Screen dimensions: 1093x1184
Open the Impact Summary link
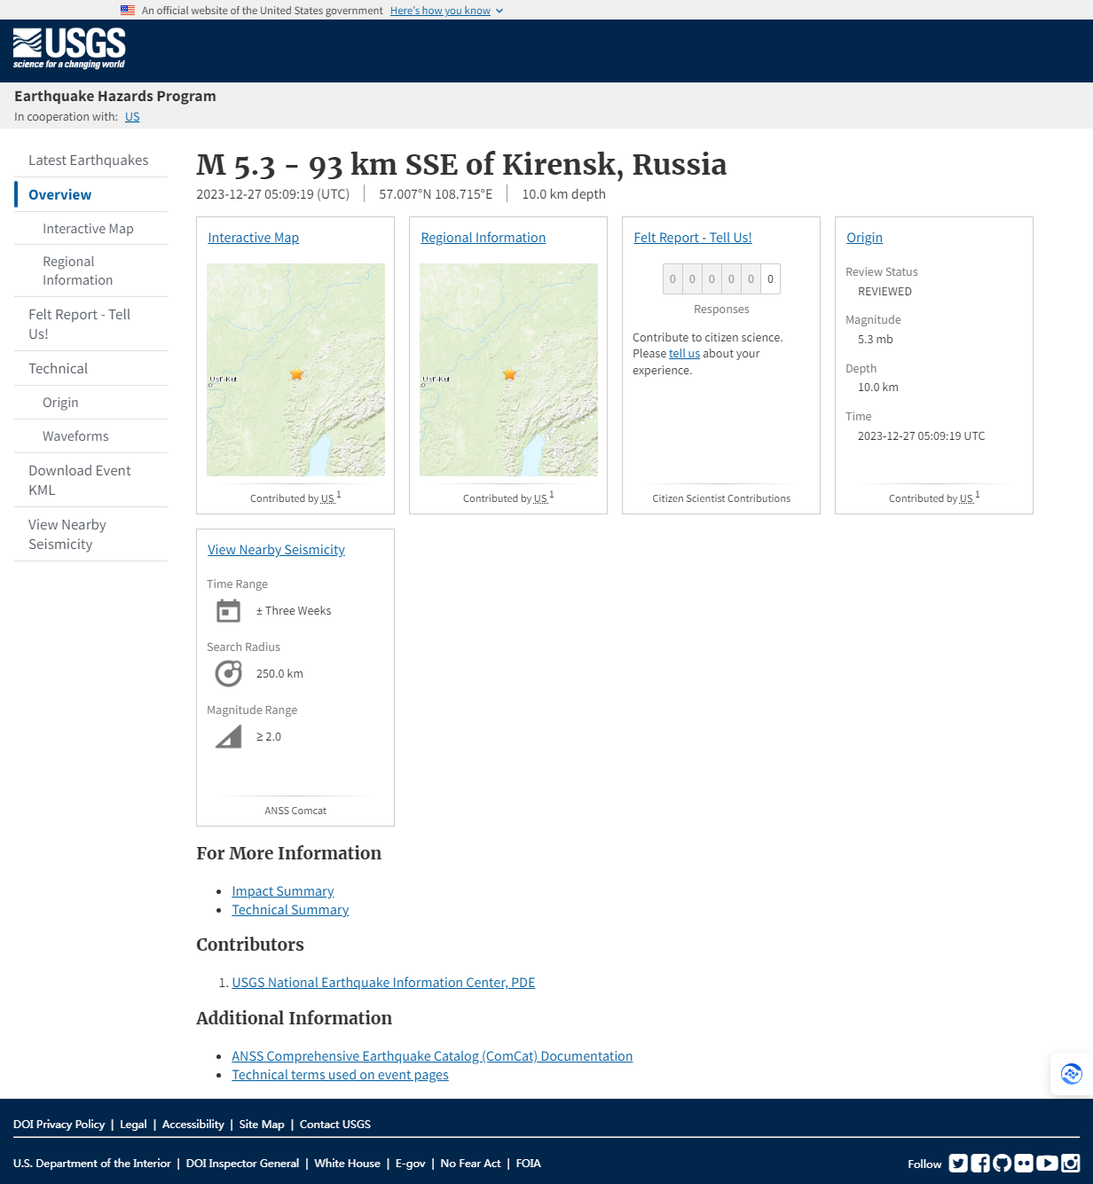pos(283,891)
